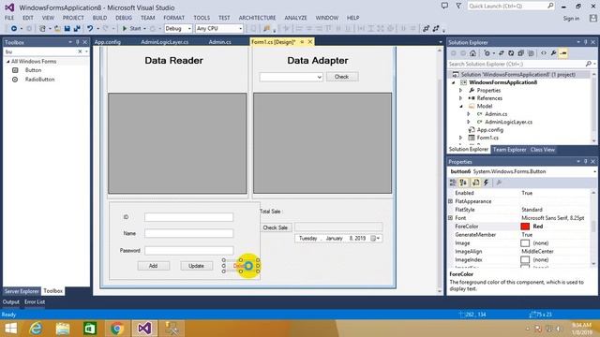600x337 pixels.
Task: Click the red ForeColor swatch
Action: coord(525,227)
